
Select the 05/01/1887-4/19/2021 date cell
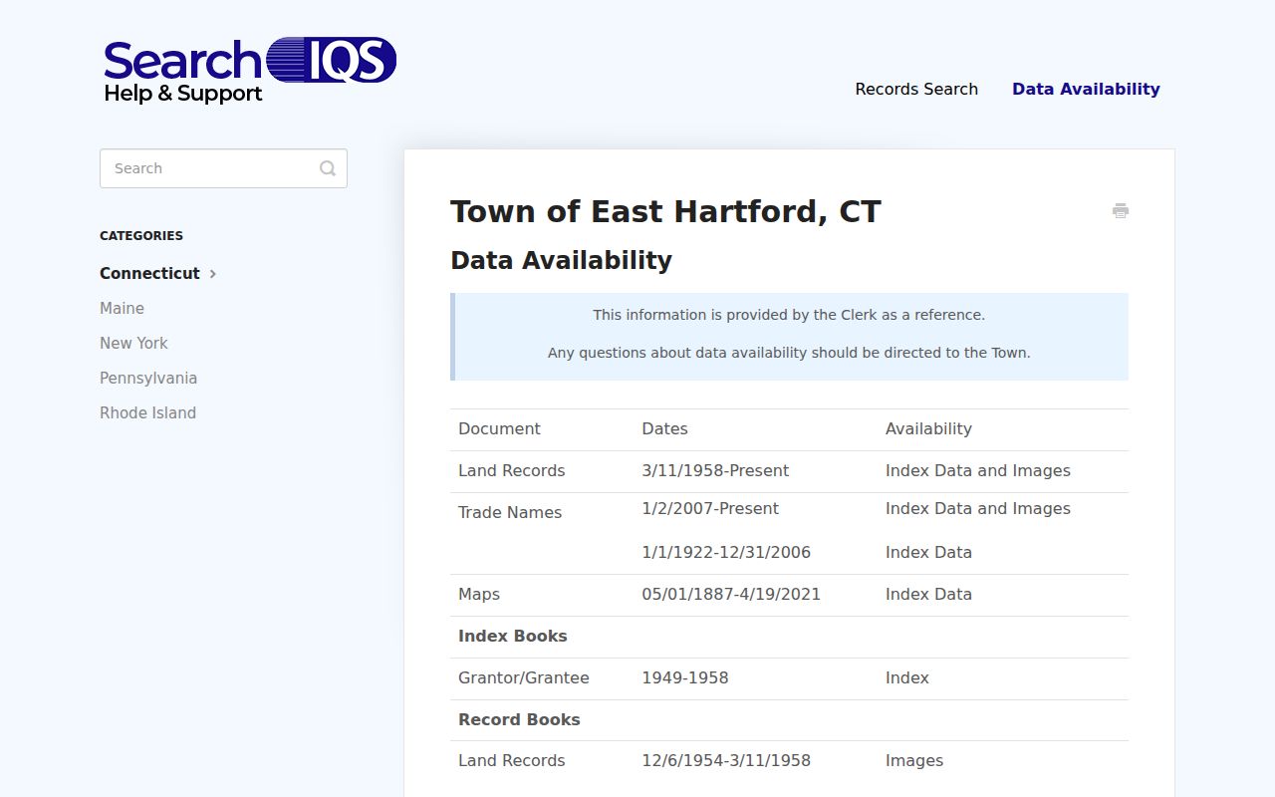point(731,595)
